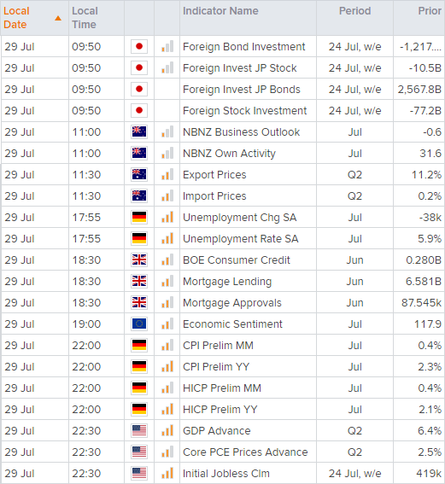Viewport: 445px width, 484px height.
Task: Click the Period column header
Action: click(x=354, y=11)
